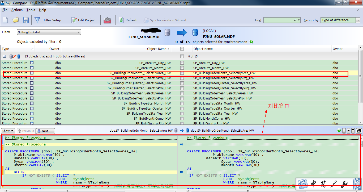363x192 pixels.
Task: Pop out the comparison pane window
Action: (359, 131)
